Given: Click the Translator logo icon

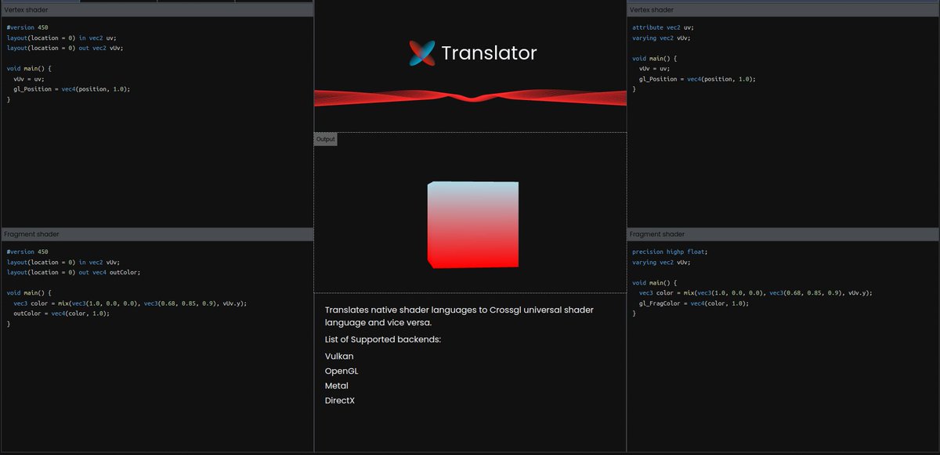Looking at the screenshot, I should coord(422,53).
